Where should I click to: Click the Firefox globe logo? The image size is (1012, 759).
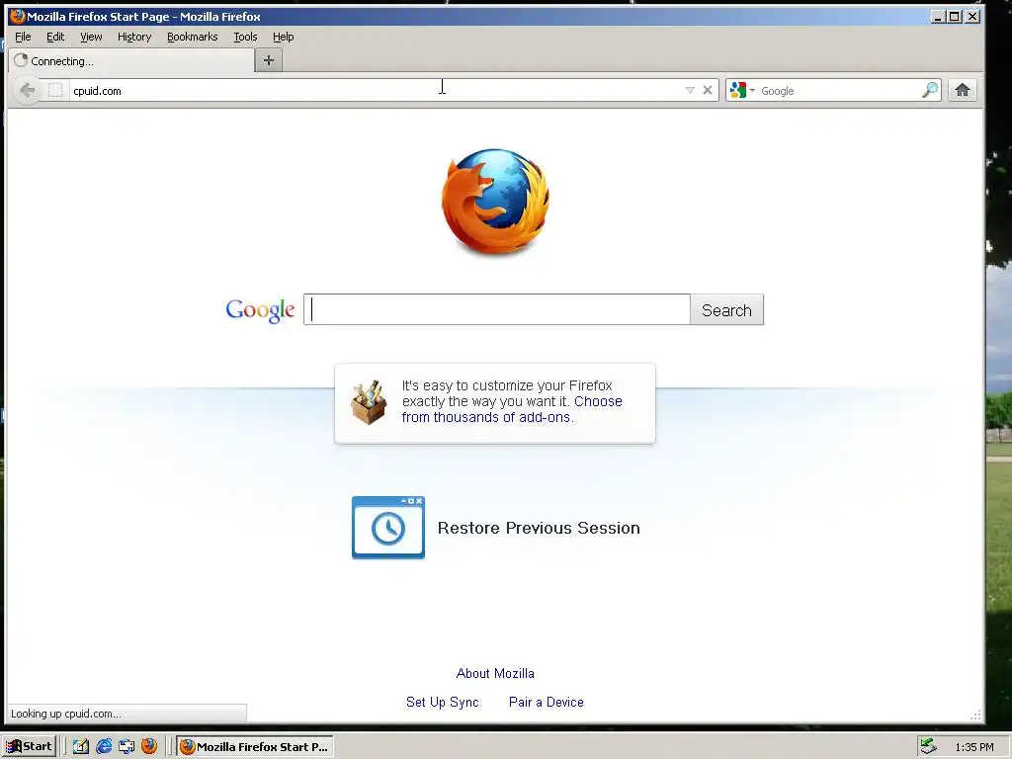[x=495, y=202]
